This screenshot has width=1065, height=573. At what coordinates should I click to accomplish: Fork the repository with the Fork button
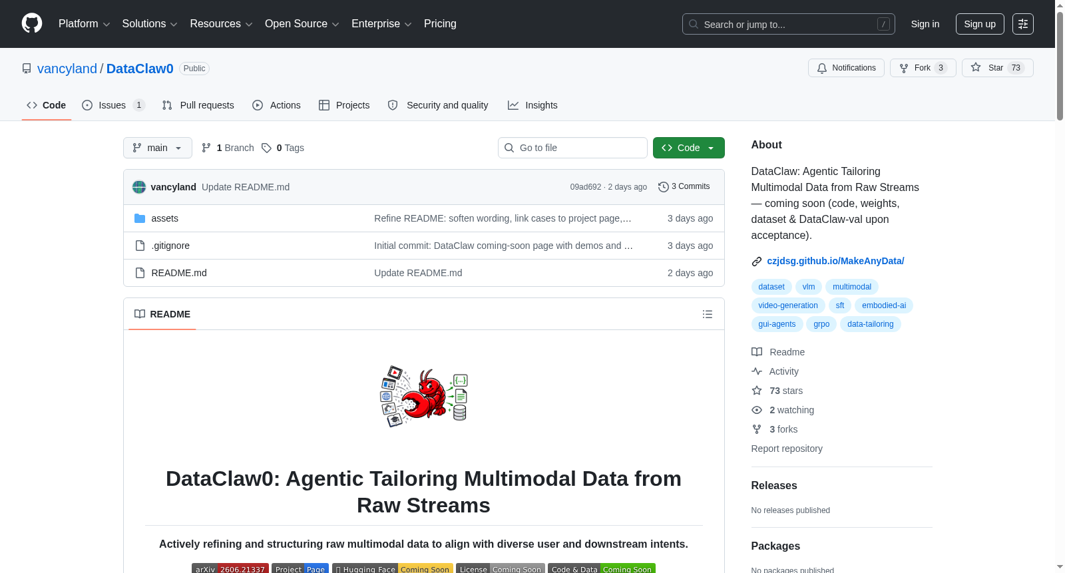point(923,68)
